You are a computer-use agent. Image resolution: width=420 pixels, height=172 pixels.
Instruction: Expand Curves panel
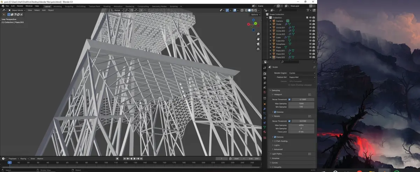pos(275,163)
